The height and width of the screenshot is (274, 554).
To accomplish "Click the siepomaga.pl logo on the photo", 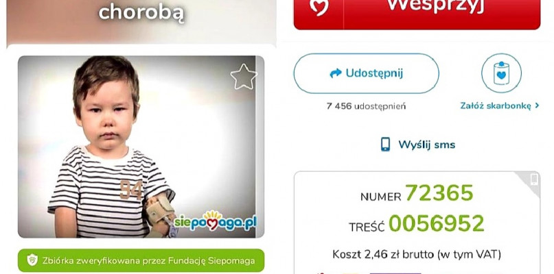I will (215, 222).
